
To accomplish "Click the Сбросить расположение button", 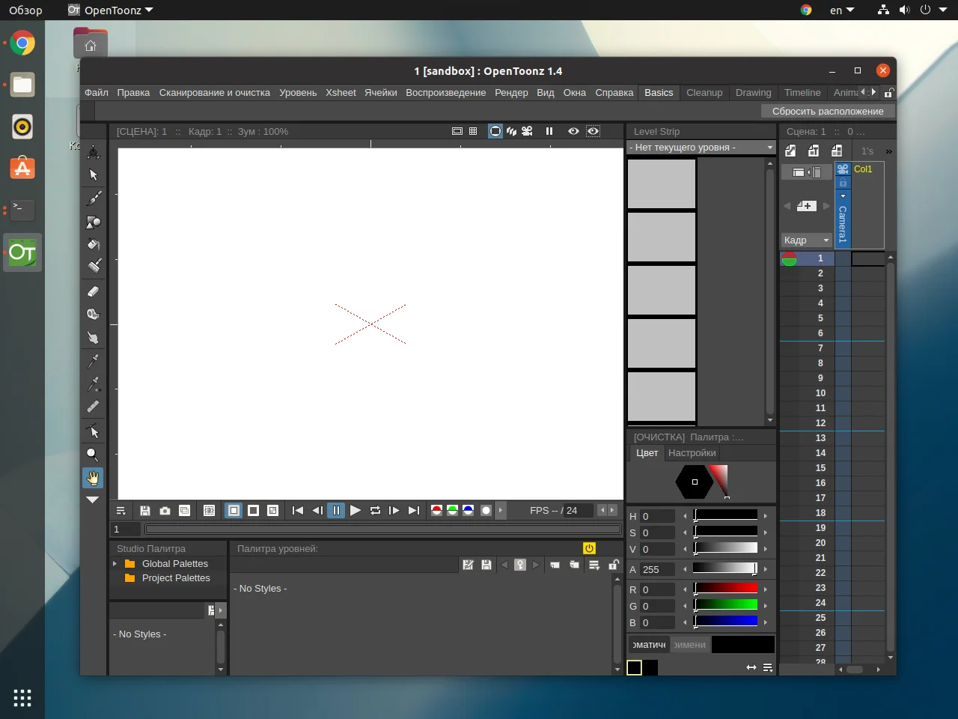I will (828, 112).
